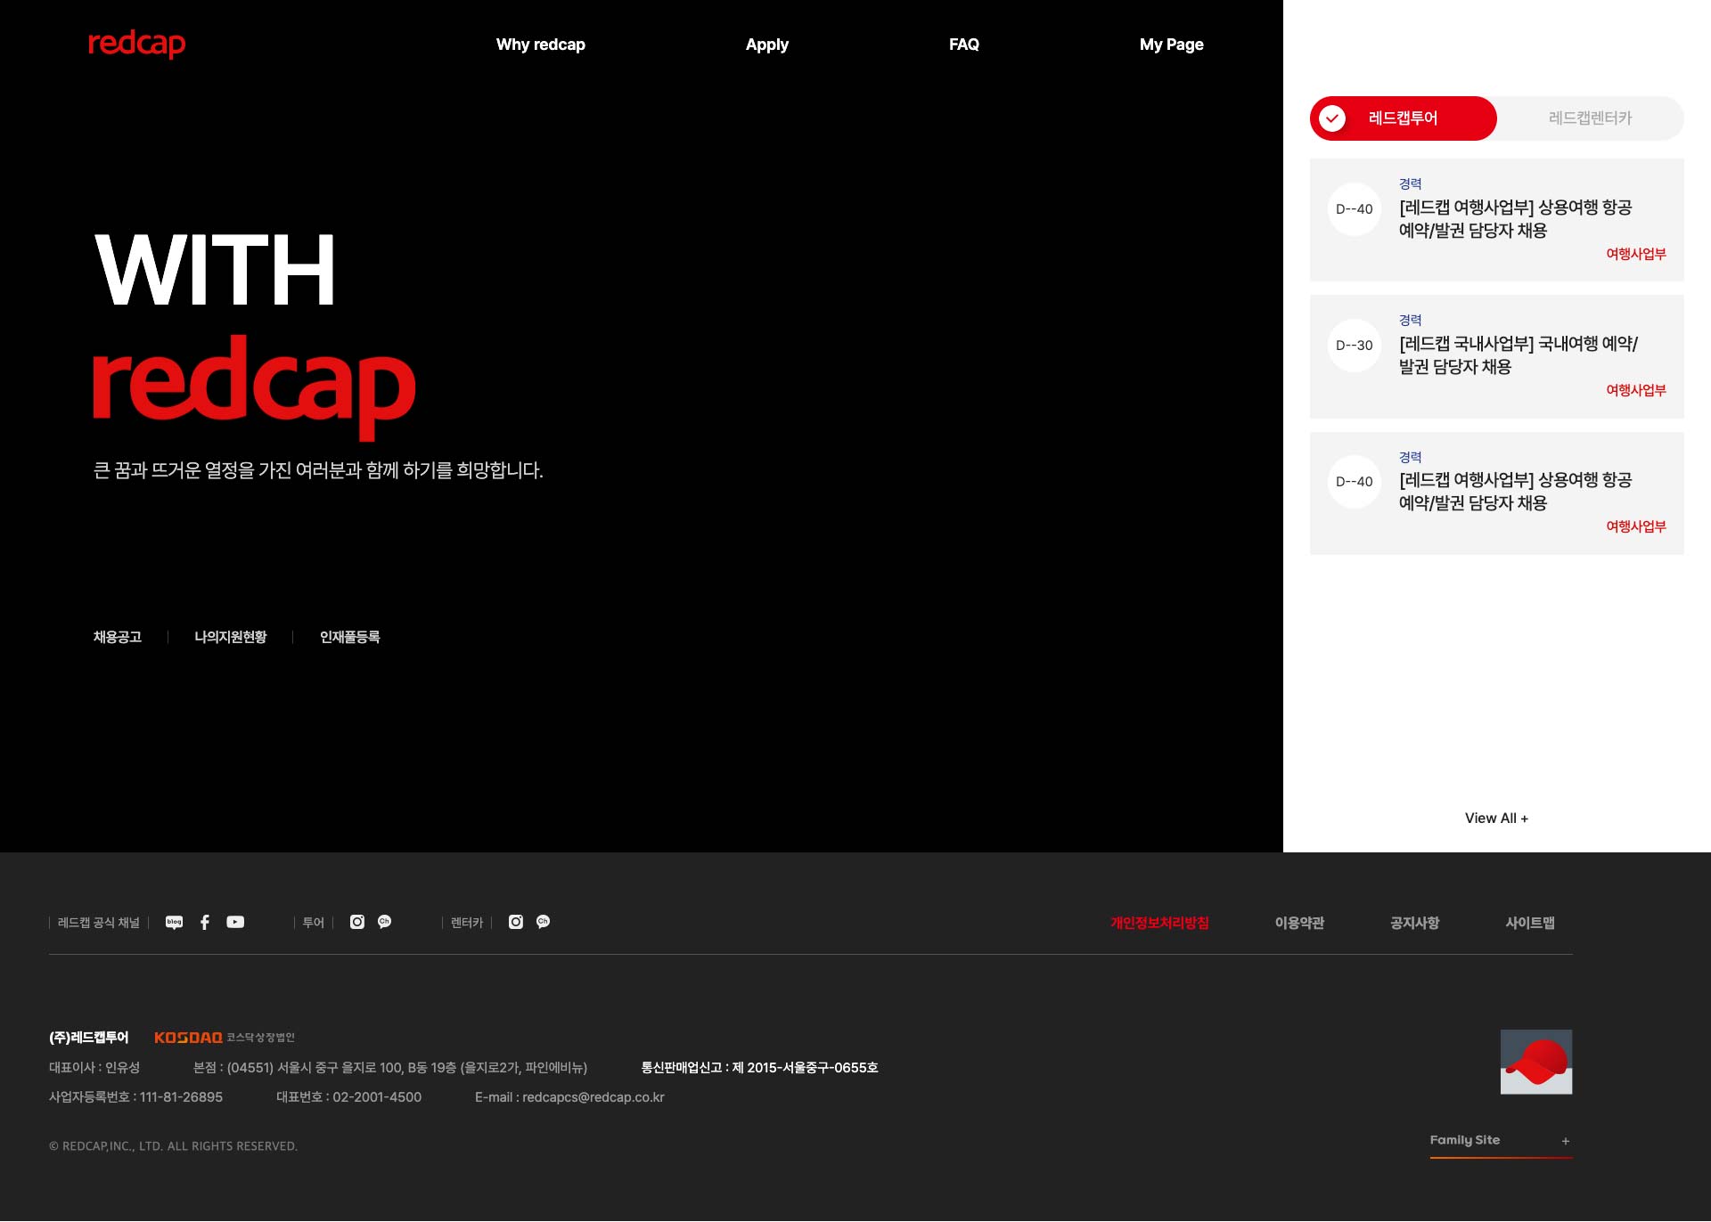Screen dimensions: 1711x1222
Task: Expand the Family Site dropdown
Action: (x=1465, y=1140)
